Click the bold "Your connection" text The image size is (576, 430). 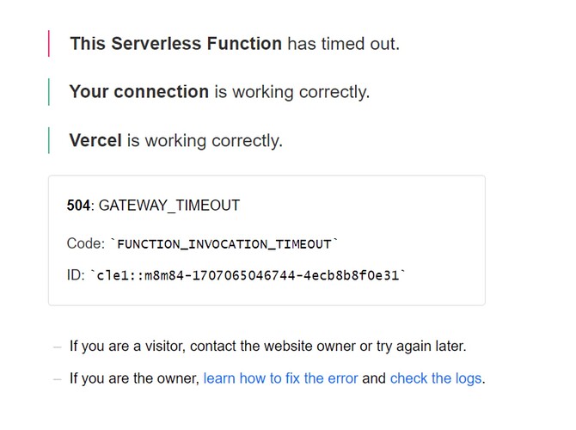138,91
